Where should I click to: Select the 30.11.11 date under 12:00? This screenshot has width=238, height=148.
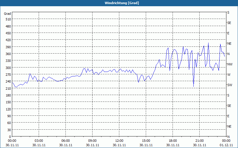119,145
